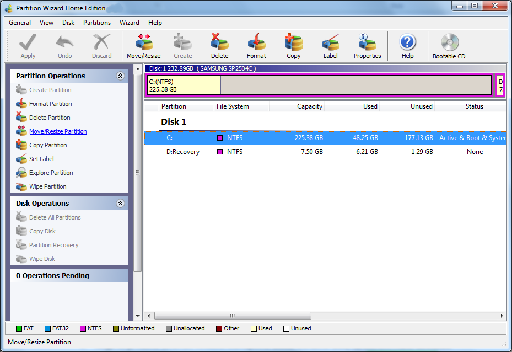512x352 pixels.
Task: Click the FAT32 blue legend swatch
Action: pos(48,328)
